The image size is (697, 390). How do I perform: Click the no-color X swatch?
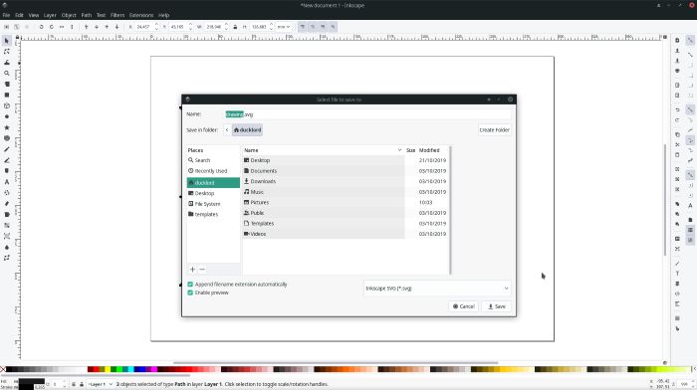coord(3,369)
